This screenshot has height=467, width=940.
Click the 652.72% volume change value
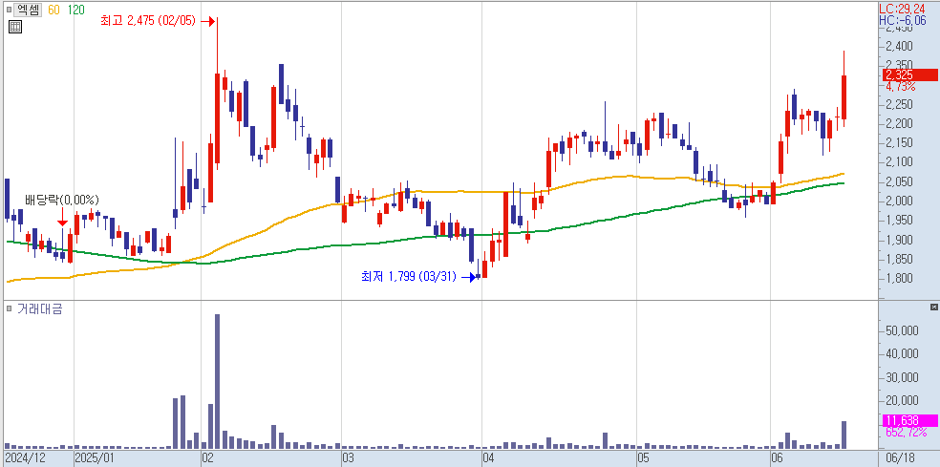[x=906, y=433]
